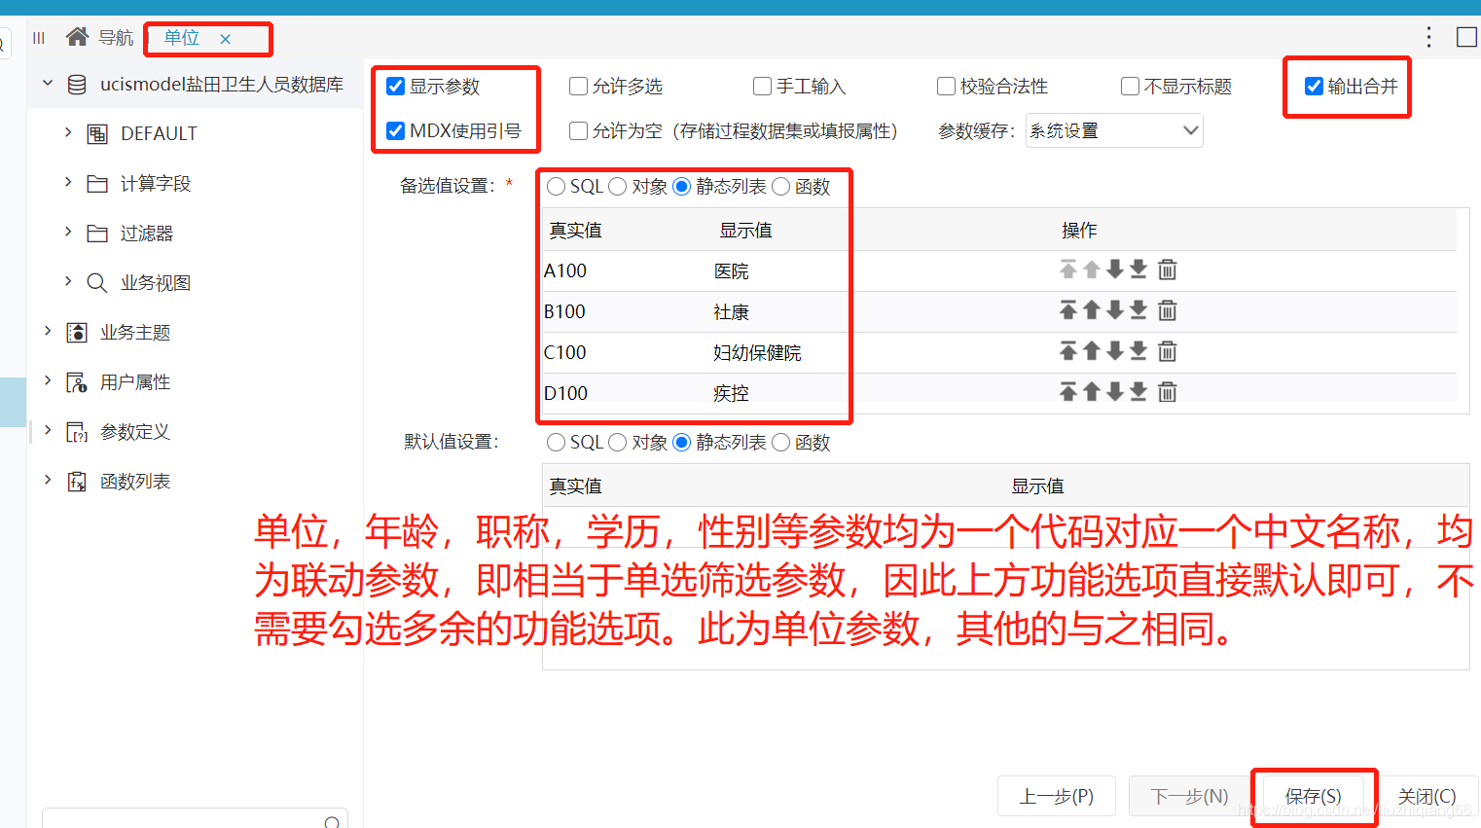Move the C100 妇幼保健院 row up one
The image size is (1481, 828).
click(1092, 351)
